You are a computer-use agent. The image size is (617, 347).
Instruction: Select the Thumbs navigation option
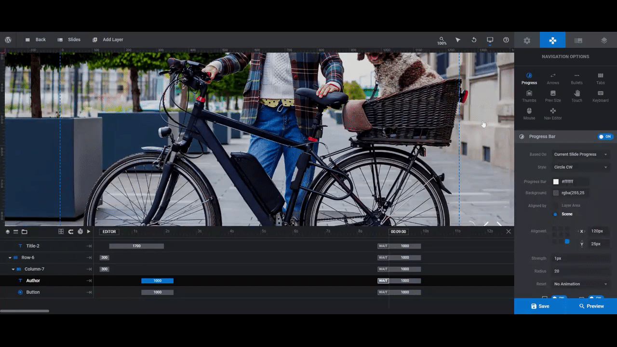tap(529, 96)
